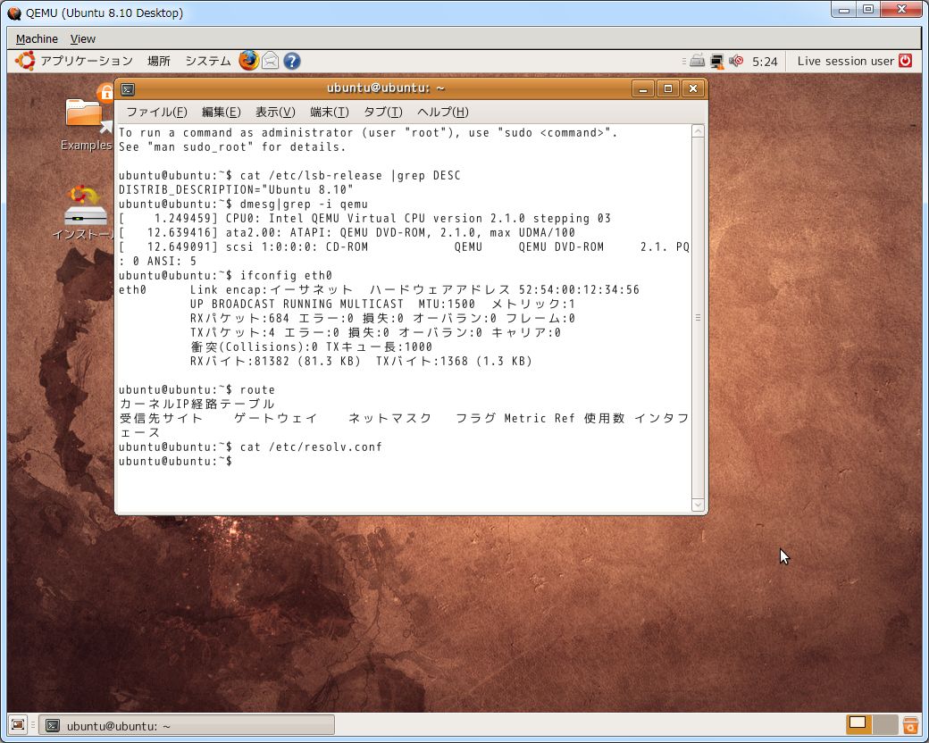Image resolution: width=929 pixels, height=743 pixels.
Task: Click the "ifconfig eth0" command line
Action: point(225,276)
